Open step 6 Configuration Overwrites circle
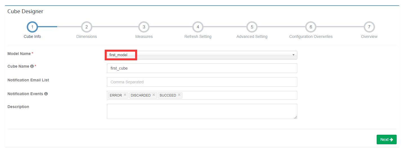Screen dimensions: 402x151 point(311,27)
